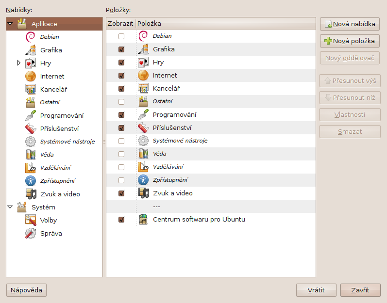Viewport: 387px width, 303px height.
Task: Click the Kancelář icon in the items list
Action: pos(143,88)
